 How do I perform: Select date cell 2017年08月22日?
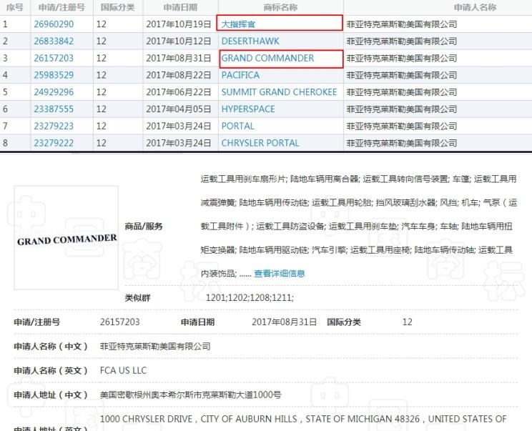pos(179,75)
